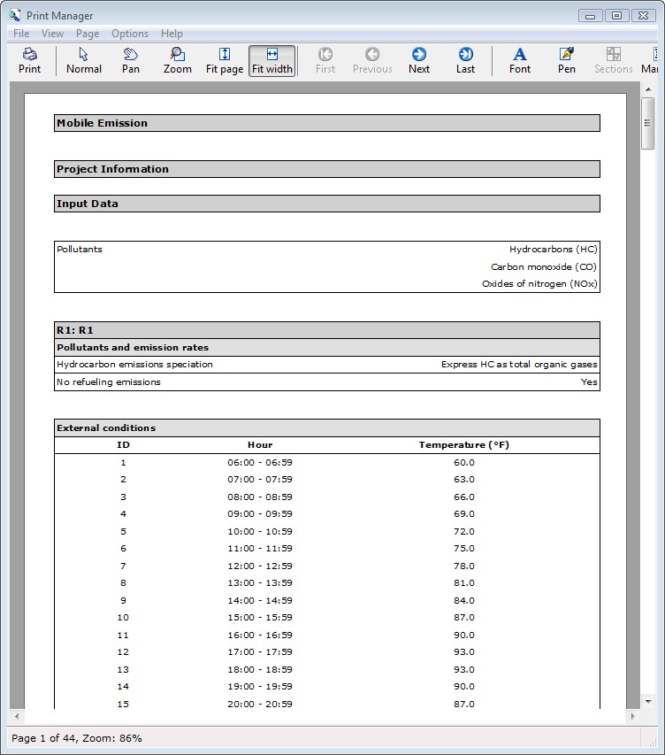The width and height of the screenshot is (665, 755).
Task: Expand the Help menu
Action: tap(172, 34)
